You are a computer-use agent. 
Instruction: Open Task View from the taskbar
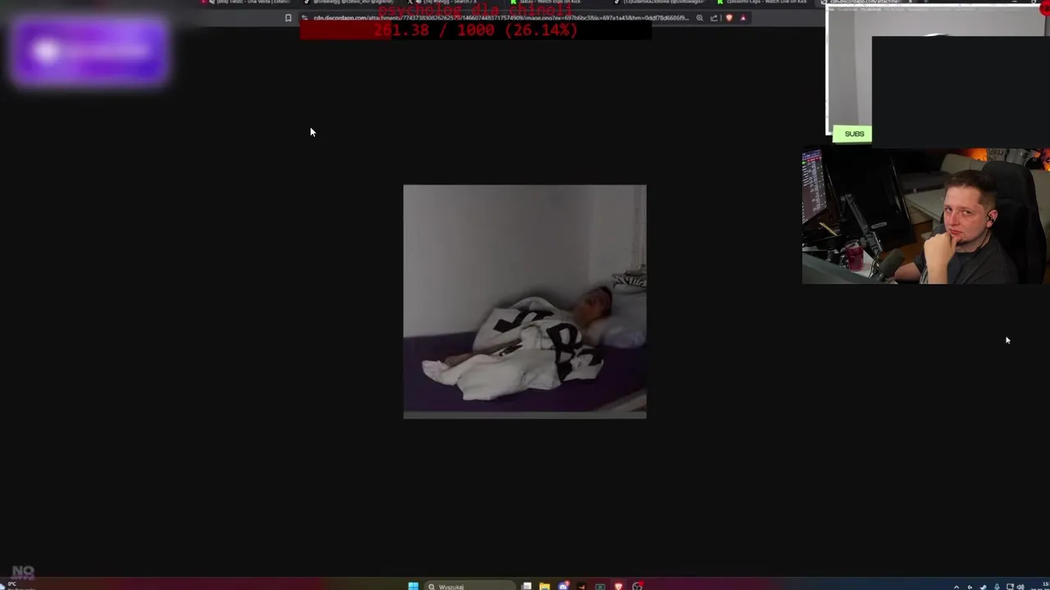(x=527, y=586)
